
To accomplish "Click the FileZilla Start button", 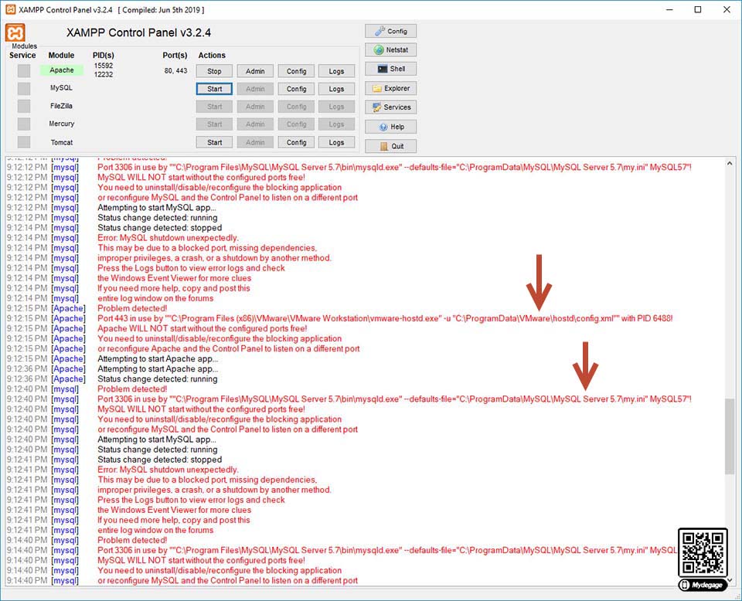I will coord(214,107).
